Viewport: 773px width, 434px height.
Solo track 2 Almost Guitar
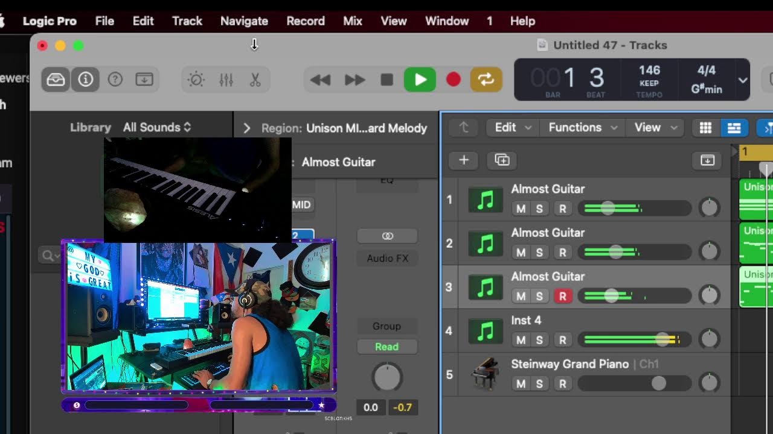[539, 253]
